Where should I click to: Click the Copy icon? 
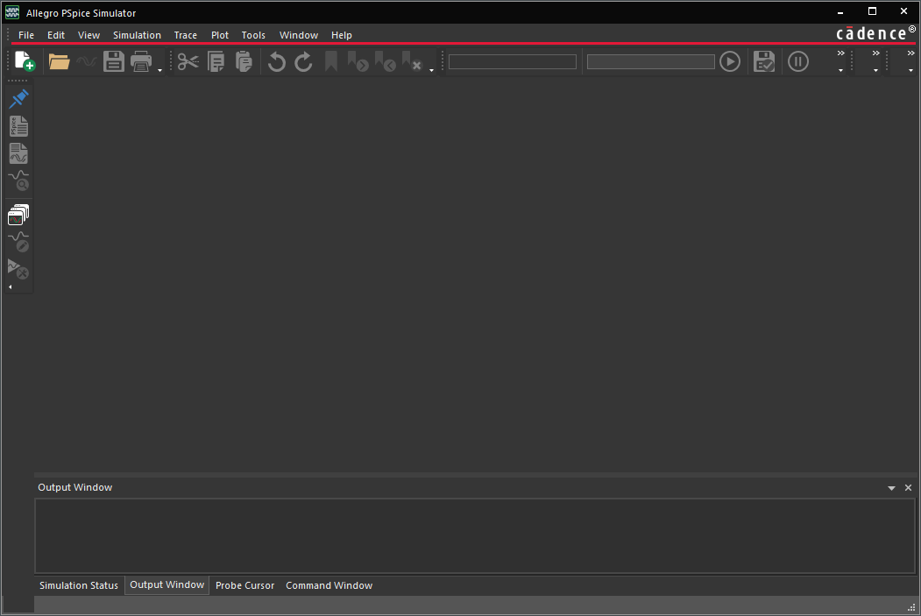click(216, 61)
